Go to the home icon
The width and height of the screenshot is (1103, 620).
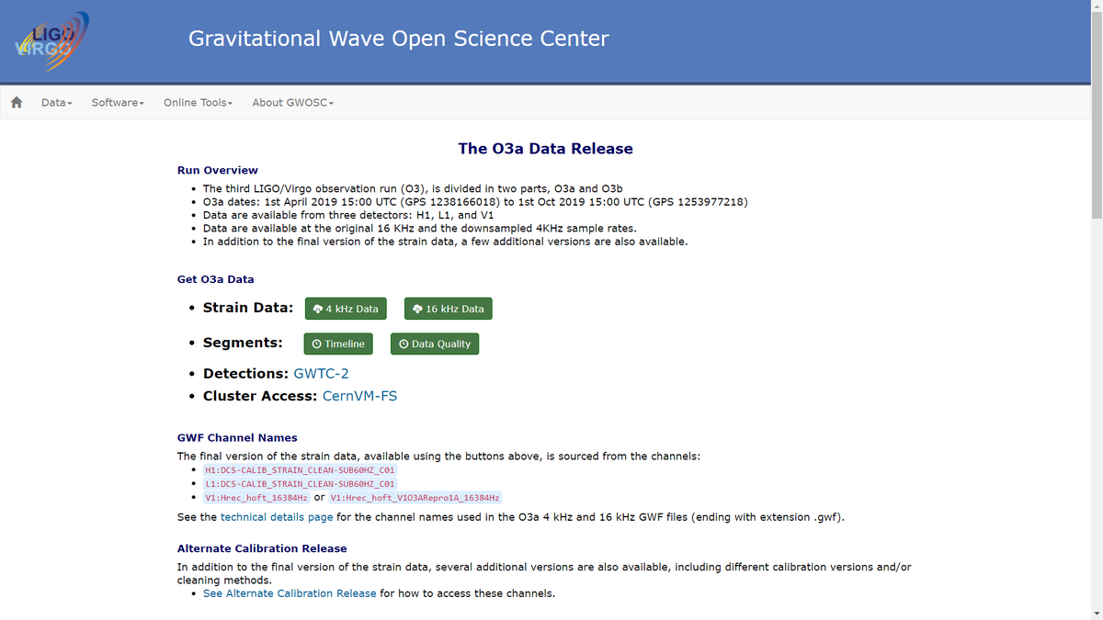17,102
